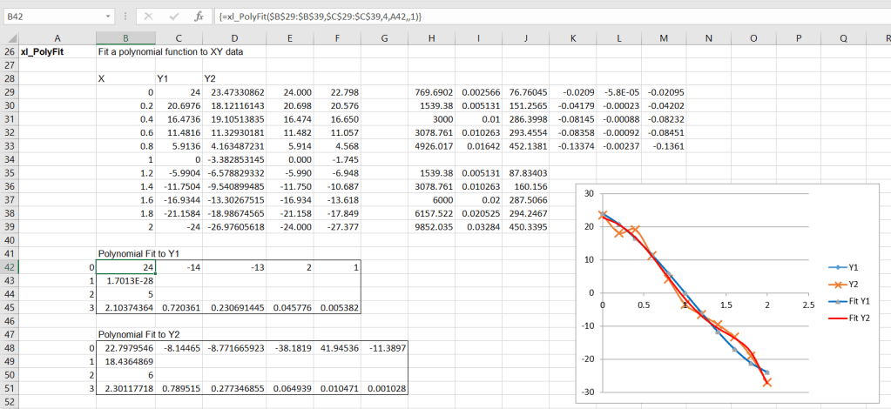Select column H header
Viewport: 891px width, 409px height.
click(x=432, y=38)
